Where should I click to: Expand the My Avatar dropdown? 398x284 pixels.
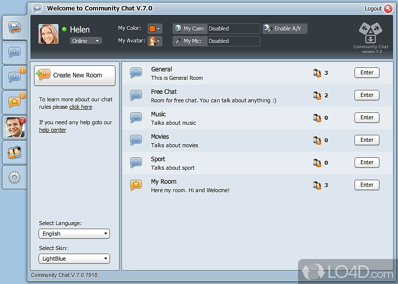(154, 41)
